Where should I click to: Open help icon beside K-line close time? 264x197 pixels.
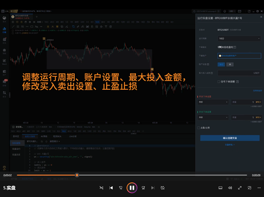tap(235, 47)
